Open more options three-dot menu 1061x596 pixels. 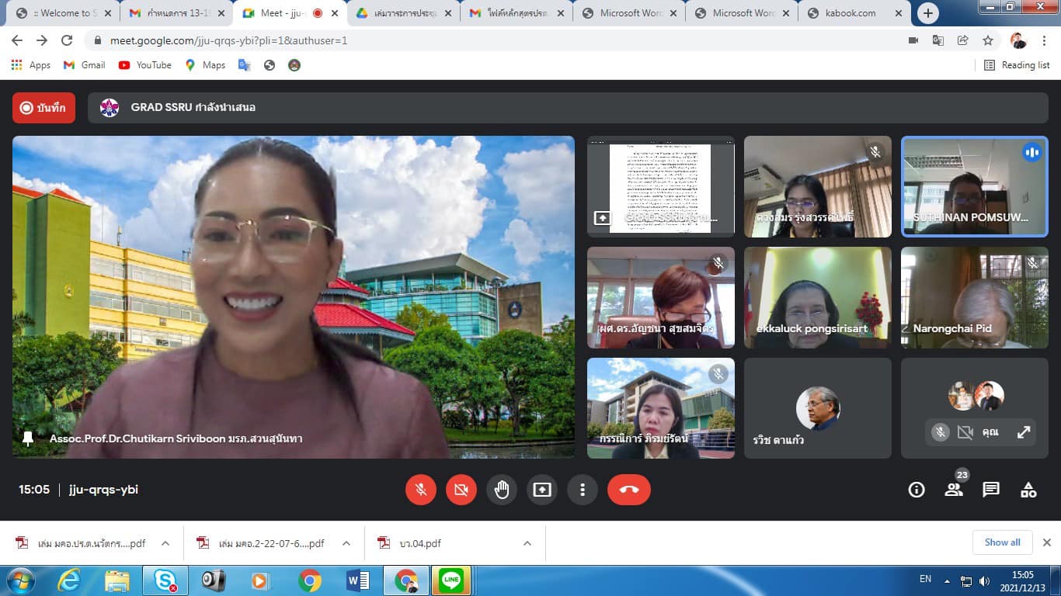coord(583,490)
